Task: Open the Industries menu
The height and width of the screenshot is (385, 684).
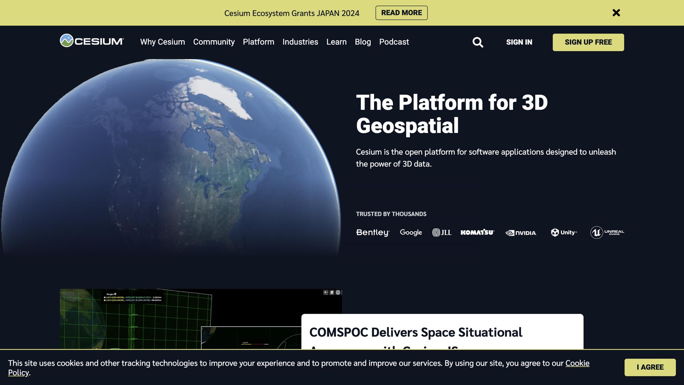Action: tap(300, 42)
